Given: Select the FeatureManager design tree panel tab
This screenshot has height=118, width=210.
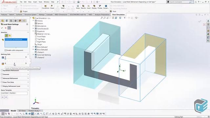Looking at the screenshot, I should (2, 21).
